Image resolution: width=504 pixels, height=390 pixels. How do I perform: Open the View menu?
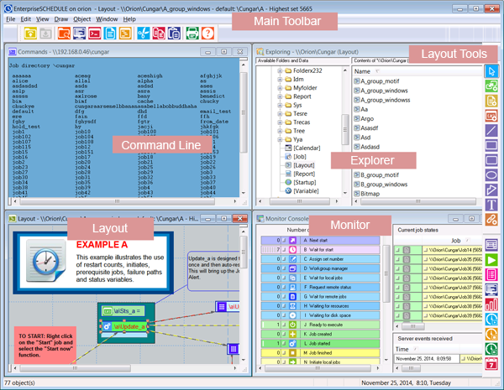point(43,19)
